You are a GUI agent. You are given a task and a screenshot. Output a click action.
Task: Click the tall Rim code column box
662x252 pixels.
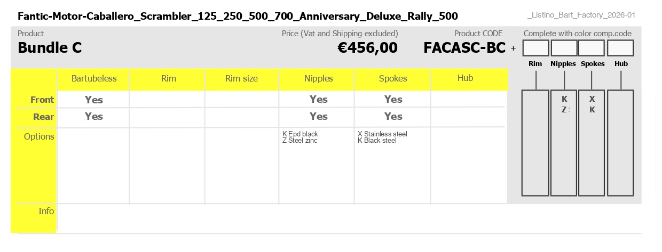535,143
